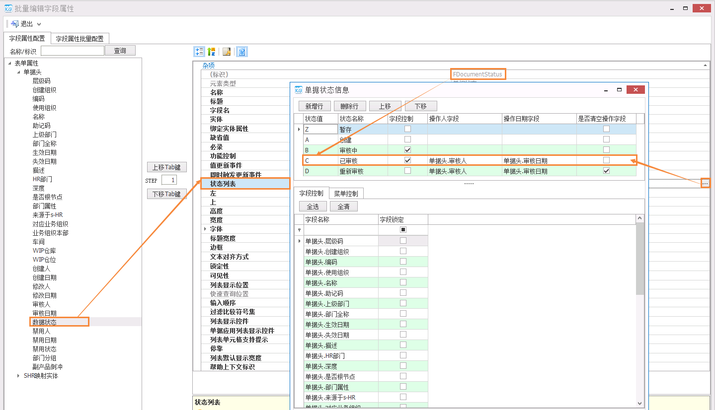This screenshot has height=410, width=715.
Task: Click the 全清 button
Action: pos(344,206)
